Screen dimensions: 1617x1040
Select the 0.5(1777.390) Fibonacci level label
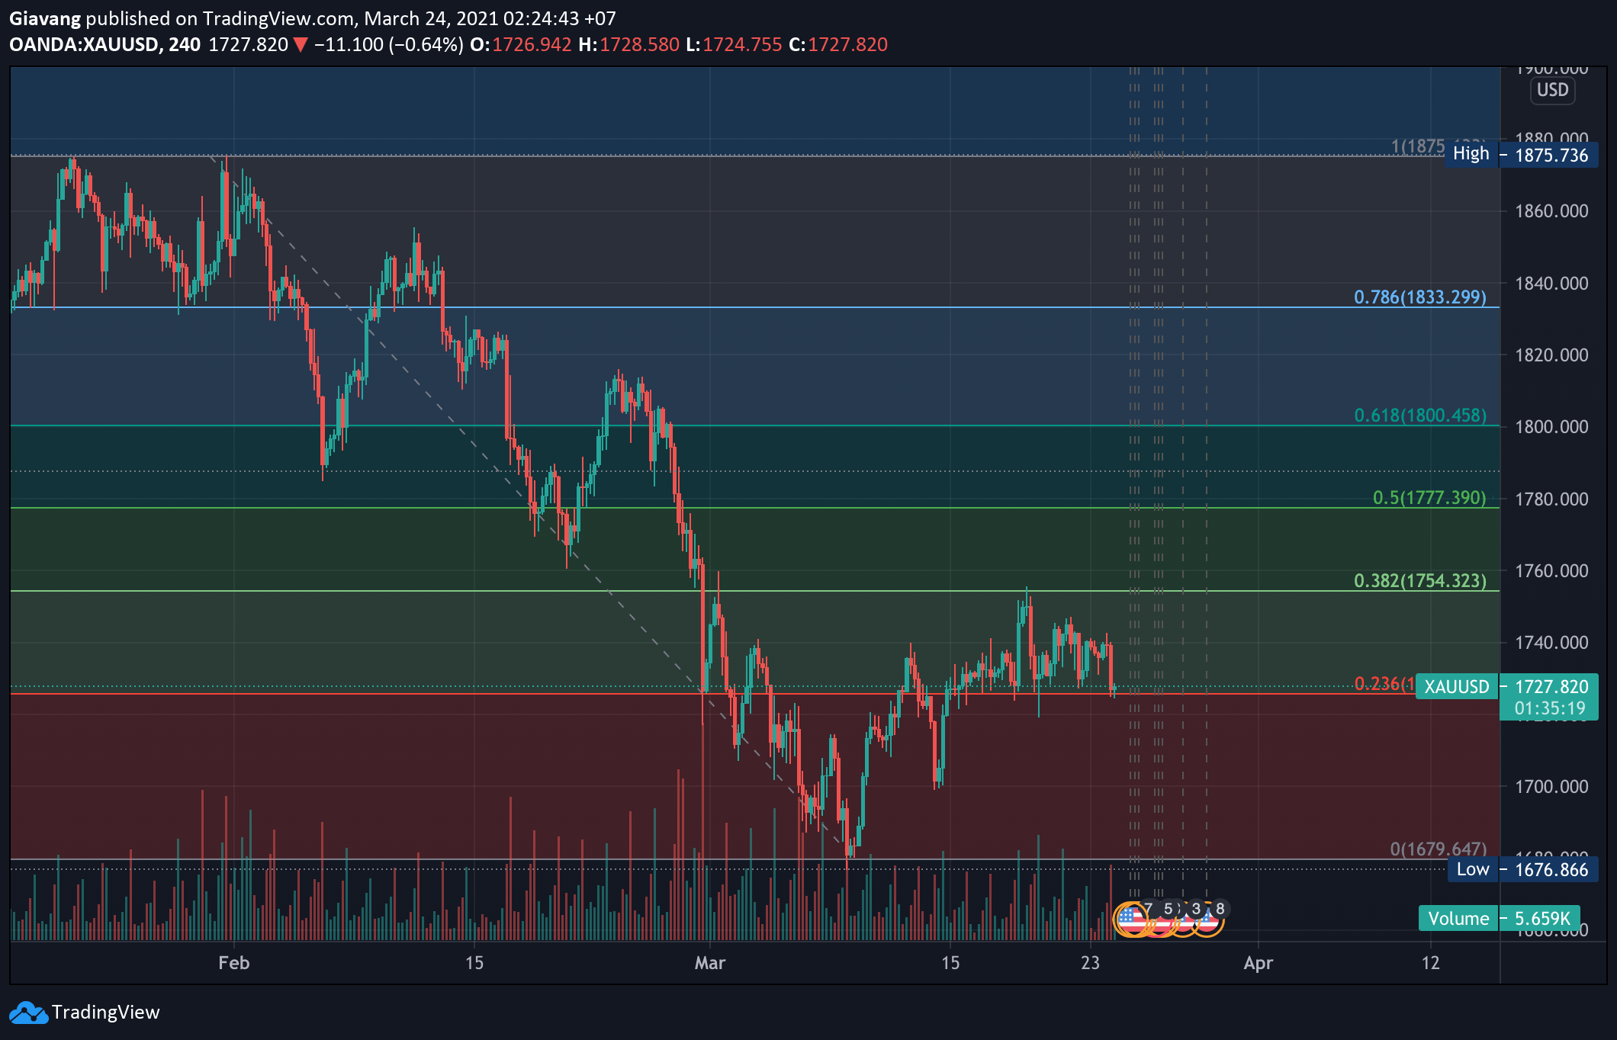click(1429, 497)
